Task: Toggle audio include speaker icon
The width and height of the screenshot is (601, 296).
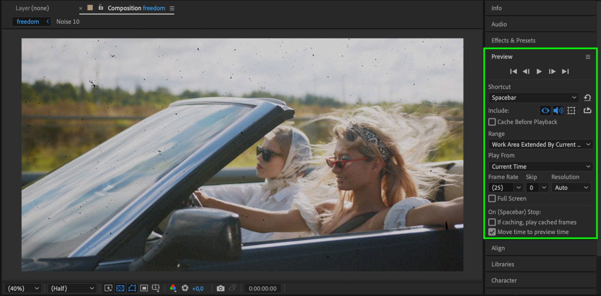Action: [558, 111]
